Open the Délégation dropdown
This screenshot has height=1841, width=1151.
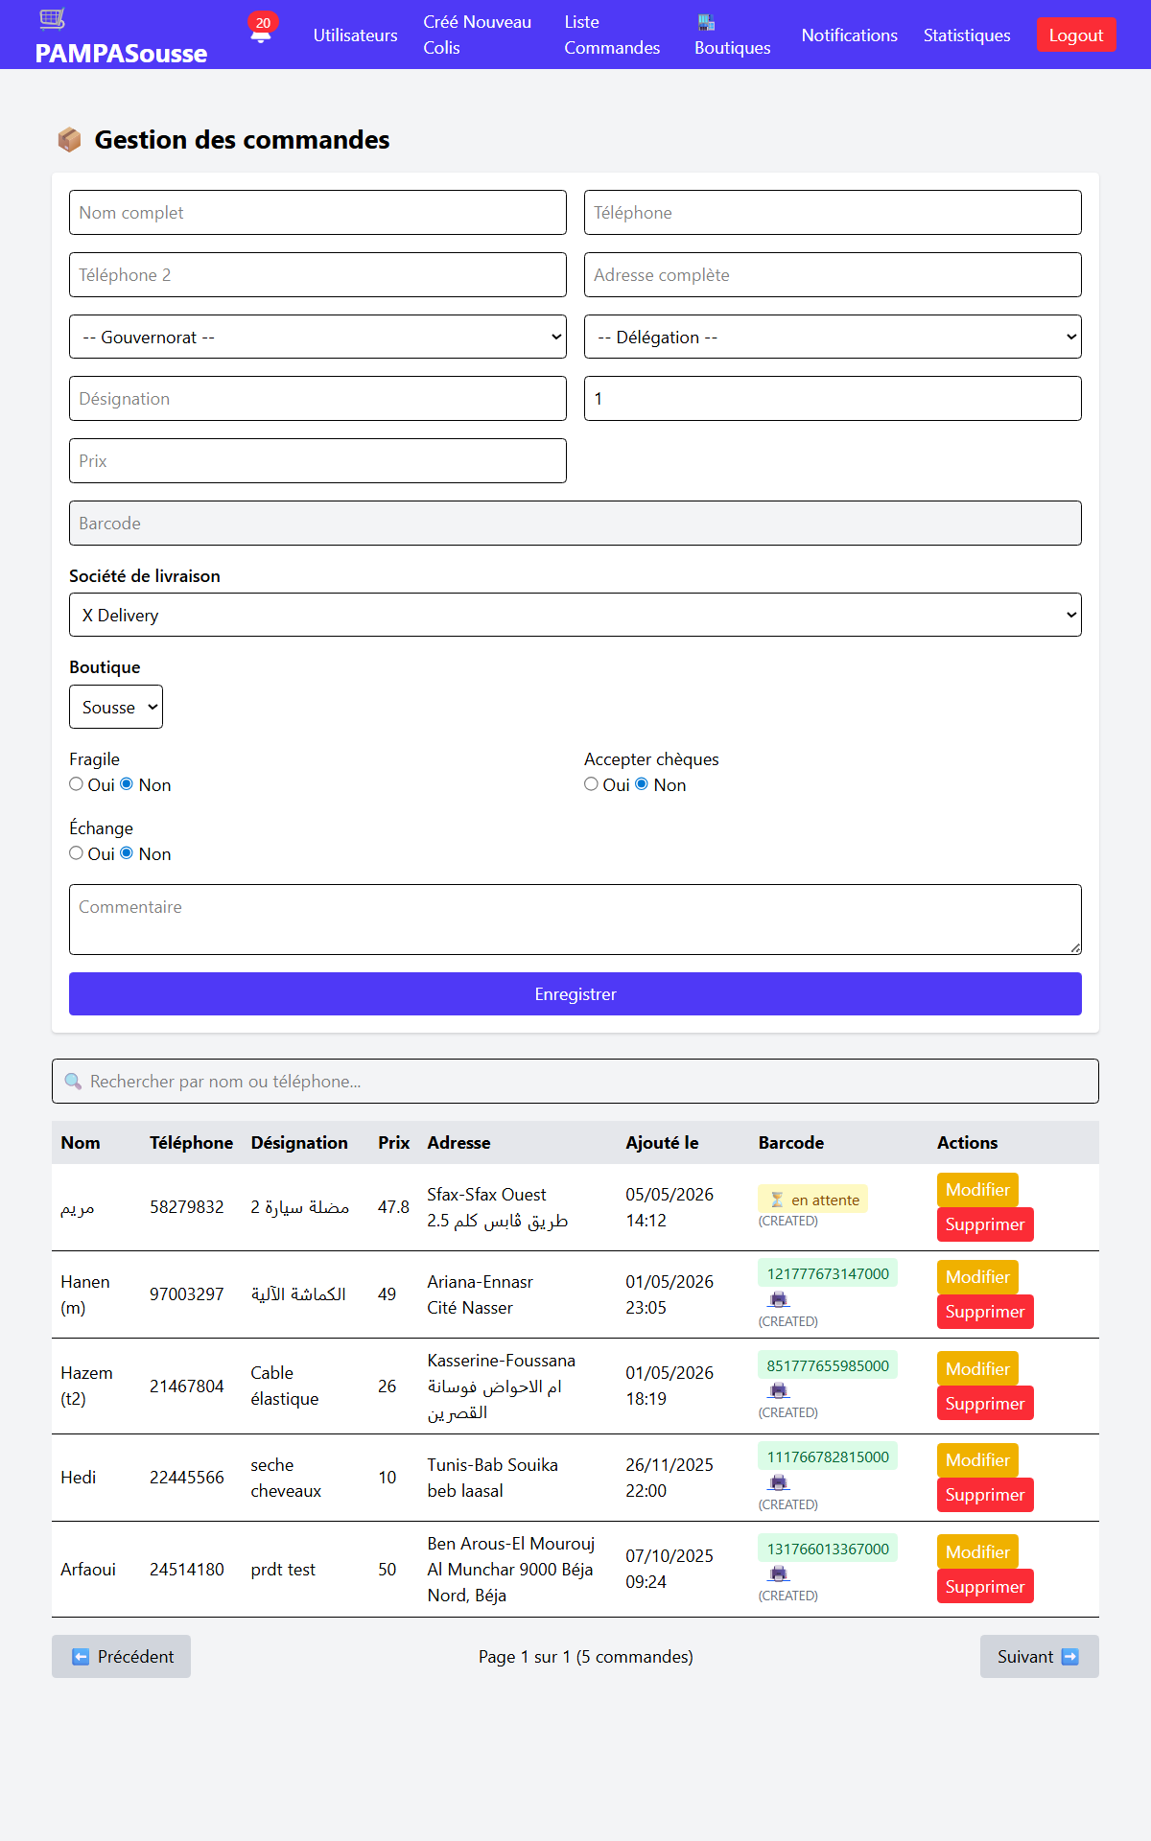tap(833, 337)
